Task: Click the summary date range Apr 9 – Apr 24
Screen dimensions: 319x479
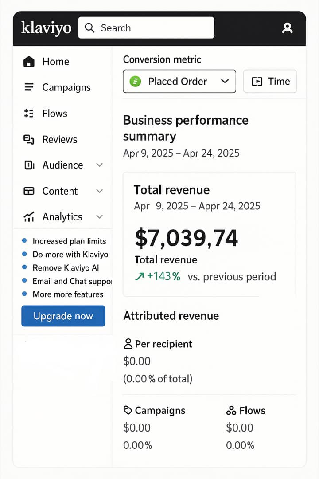Action: 181,153
